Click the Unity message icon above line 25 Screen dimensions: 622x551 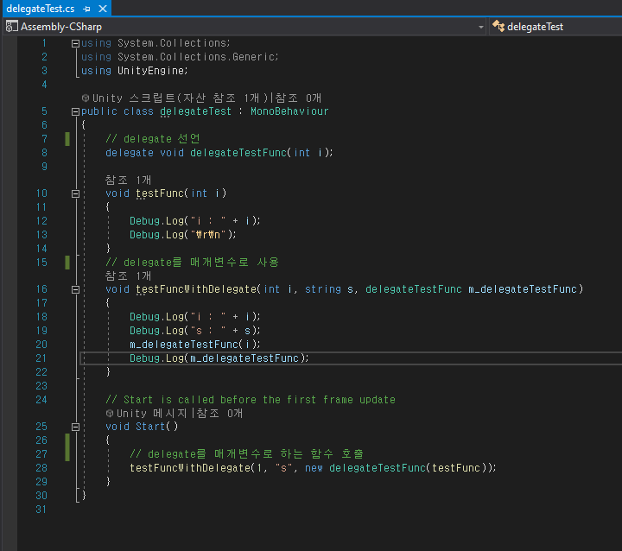(110, 414)
